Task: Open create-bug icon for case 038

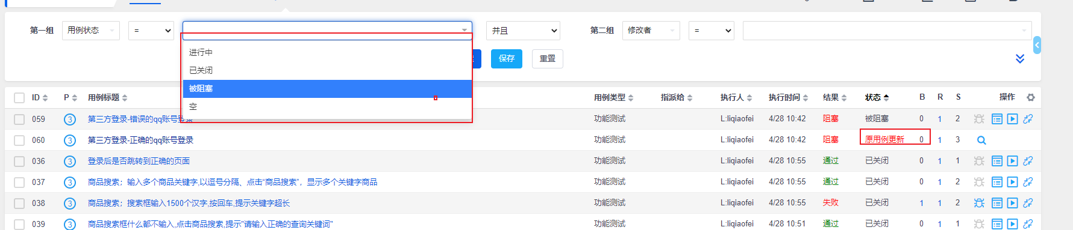Action: click(979, 203)
